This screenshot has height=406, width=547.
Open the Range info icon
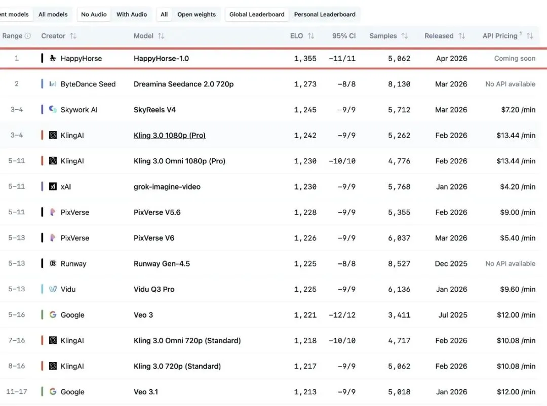pyautogui.click(x=28, y=36)
